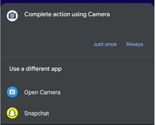Tap blank space right of Snapchat label

(x=101, y=113)
